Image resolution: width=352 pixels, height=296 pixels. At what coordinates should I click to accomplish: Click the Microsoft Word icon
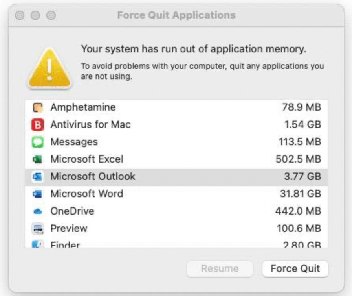37,194
